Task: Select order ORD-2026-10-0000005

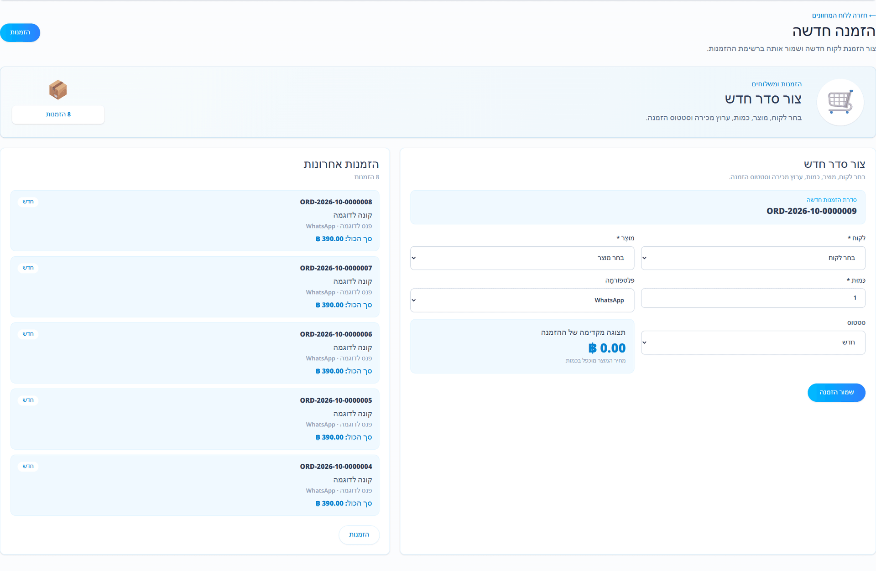Action: click(x=195, y=419)
